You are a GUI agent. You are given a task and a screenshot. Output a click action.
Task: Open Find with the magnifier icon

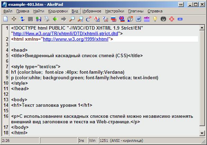(72, 19)
